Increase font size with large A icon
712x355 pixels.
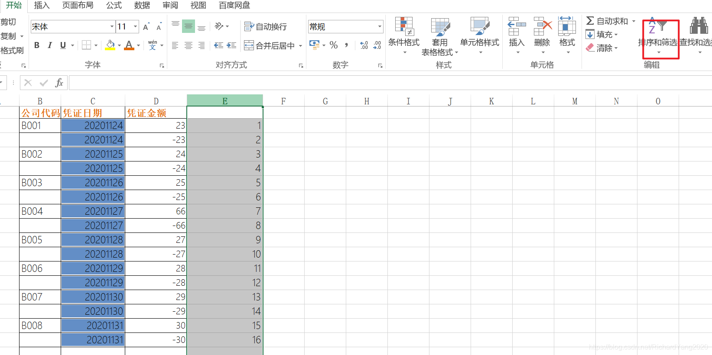pyautogui.click(x=146, y=27)
